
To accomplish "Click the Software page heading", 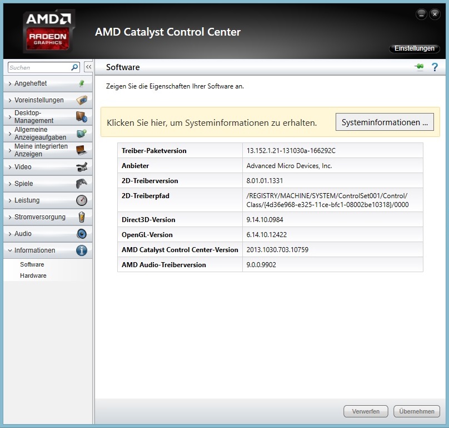I will 123,67.
